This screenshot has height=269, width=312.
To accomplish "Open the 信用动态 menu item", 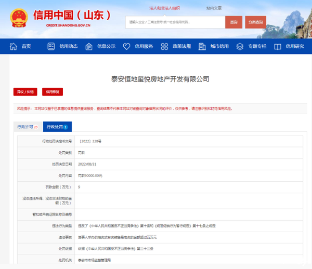I will 69,46.
